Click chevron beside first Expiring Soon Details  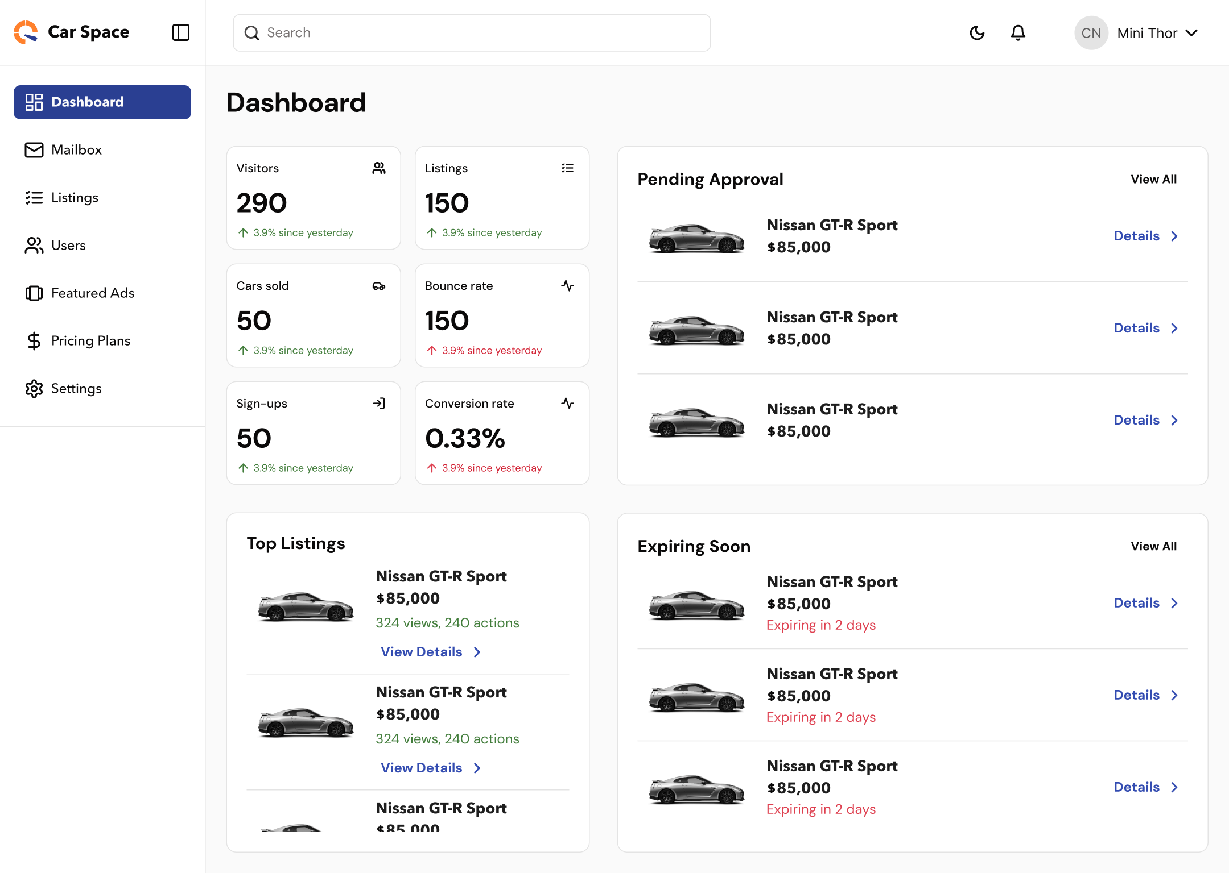tap(1174, 604)
